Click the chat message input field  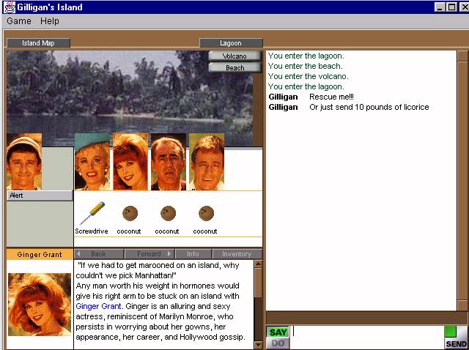coord(366,332)
